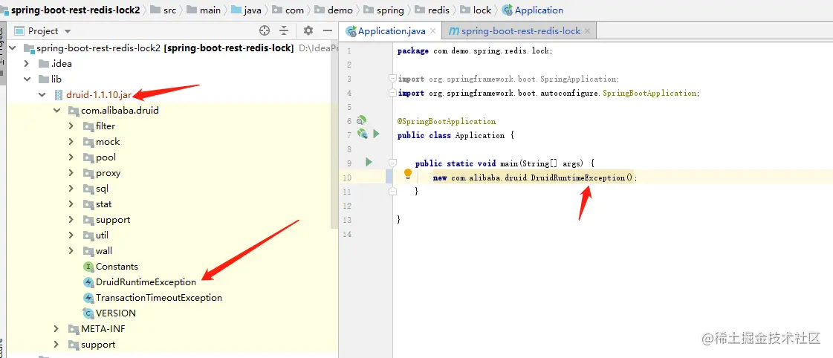
Task: Expand the util package
Action: pos(71,235)
